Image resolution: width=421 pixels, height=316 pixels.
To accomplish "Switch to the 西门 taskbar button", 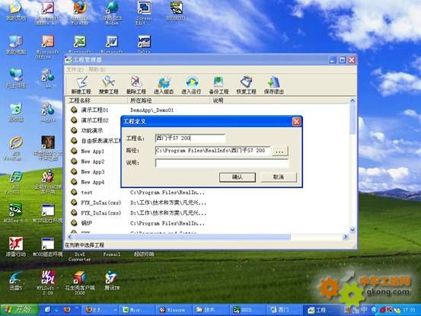I will coord(285,310).
